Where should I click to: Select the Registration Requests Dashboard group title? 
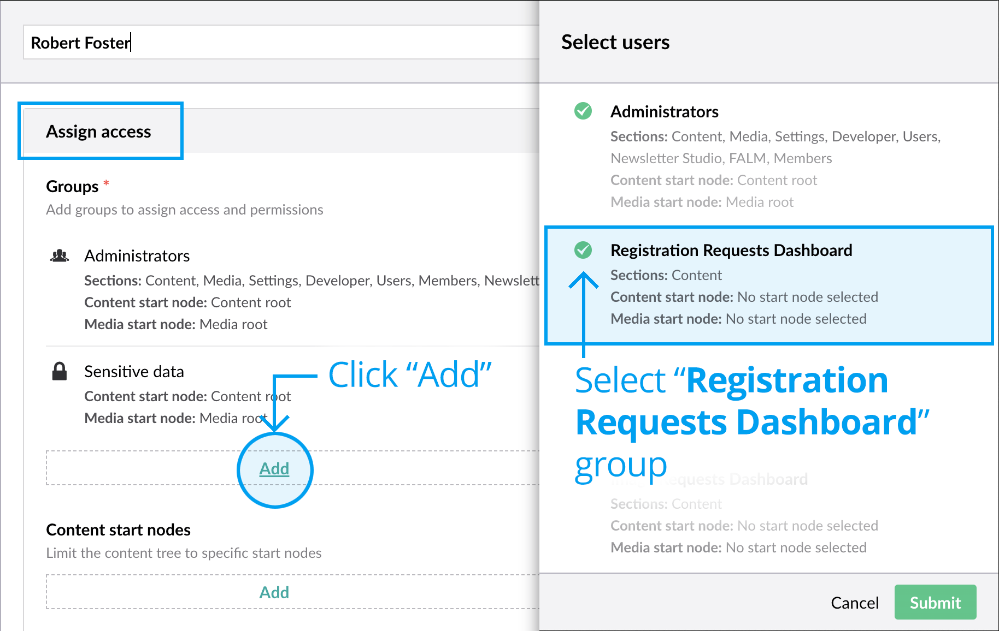point(731,250)
